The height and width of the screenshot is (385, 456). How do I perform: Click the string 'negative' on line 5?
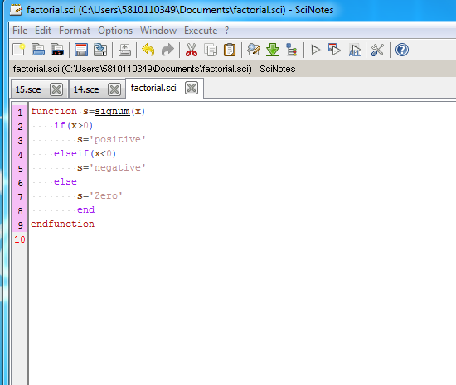(117, 167)
